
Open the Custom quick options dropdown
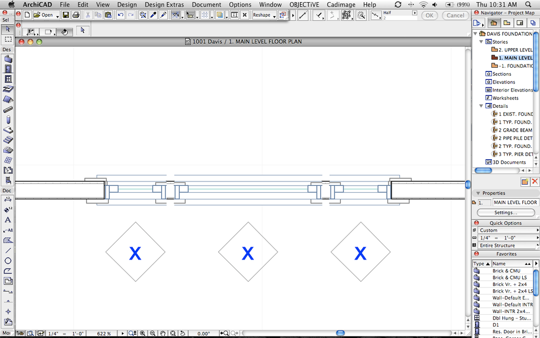tap(508, 230)
